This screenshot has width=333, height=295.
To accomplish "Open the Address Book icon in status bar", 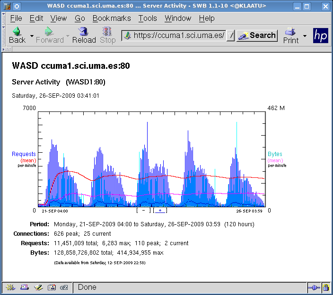I will click(x=52, y=287).
